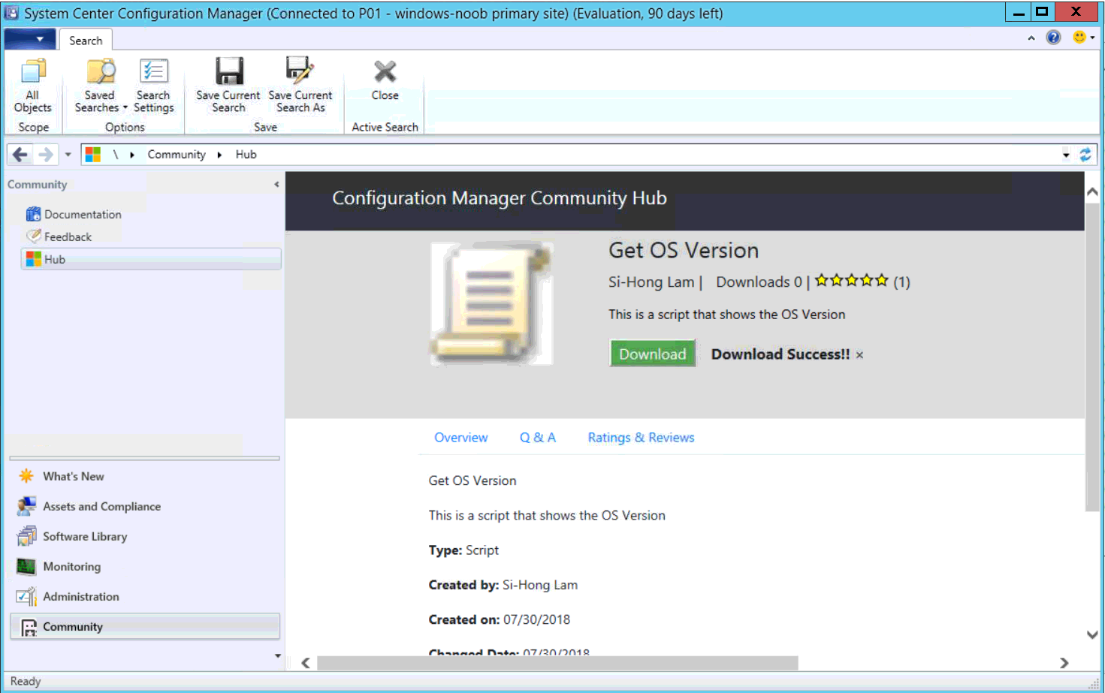Open Search Settings in the ribbon
The height and width of the screenshot is (693, 1105).
coord(153,86)
